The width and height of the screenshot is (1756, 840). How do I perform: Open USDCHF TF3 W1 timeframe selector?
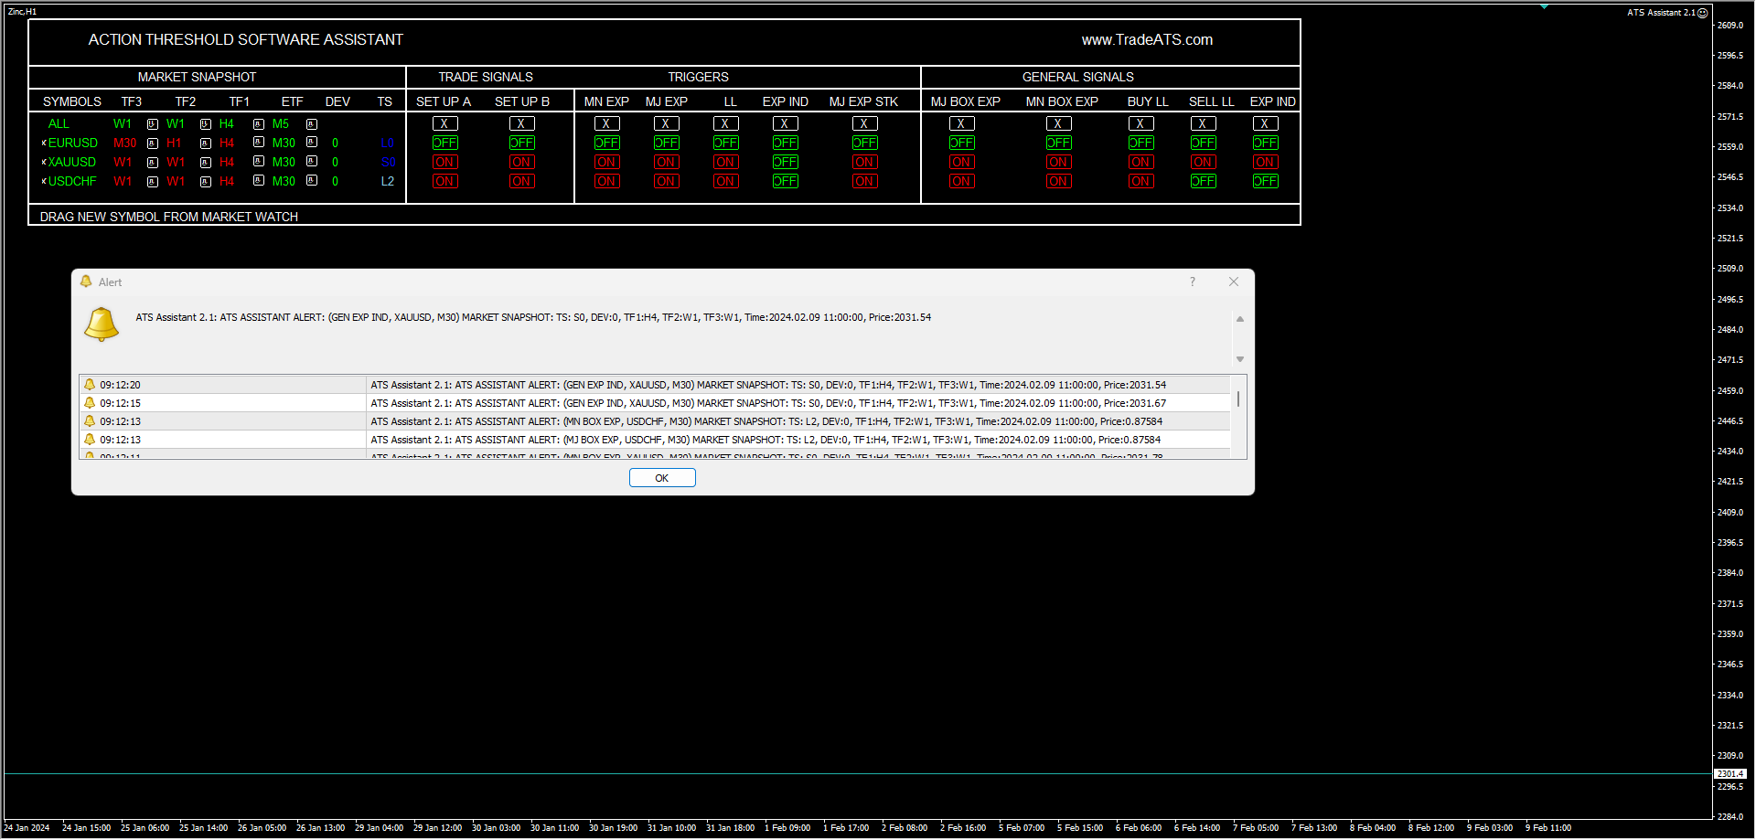pos(153,182)
